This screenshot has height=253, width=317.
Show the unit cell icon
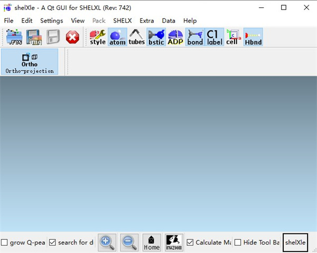(x=234, y=37)
